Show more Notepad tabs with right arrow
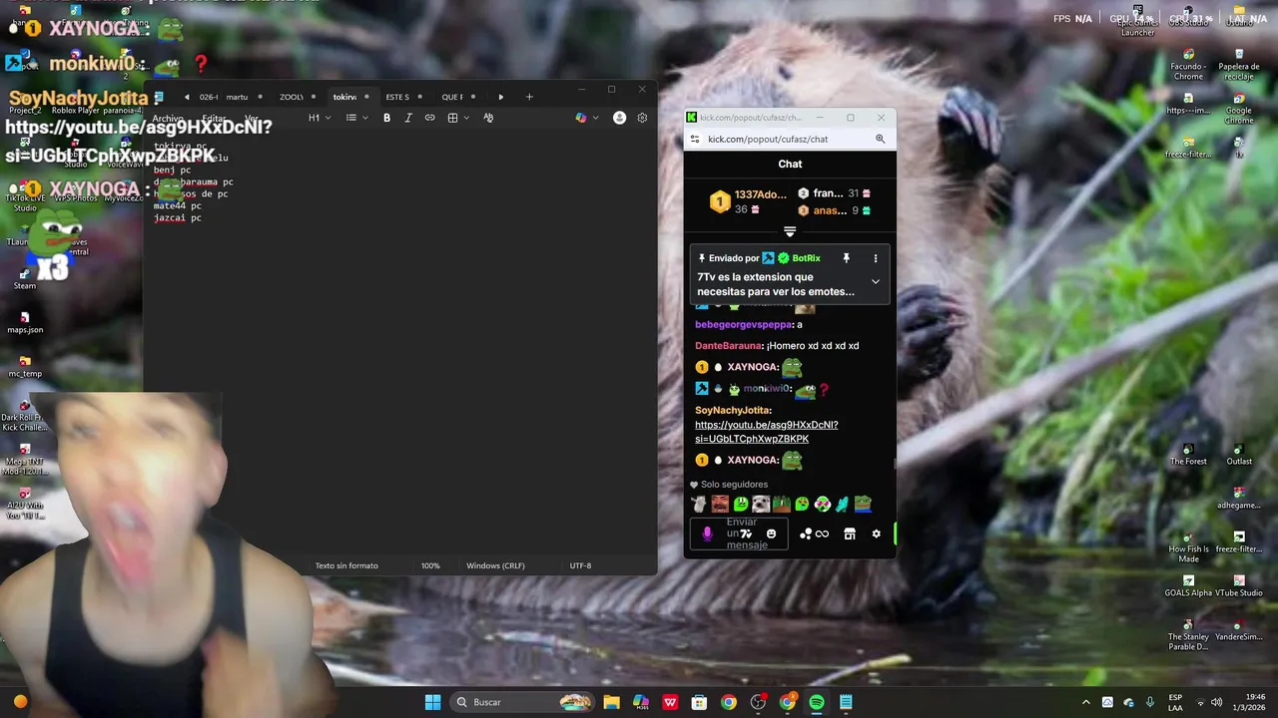Viewport: 1278px width, 718px height. click(500, 97)
